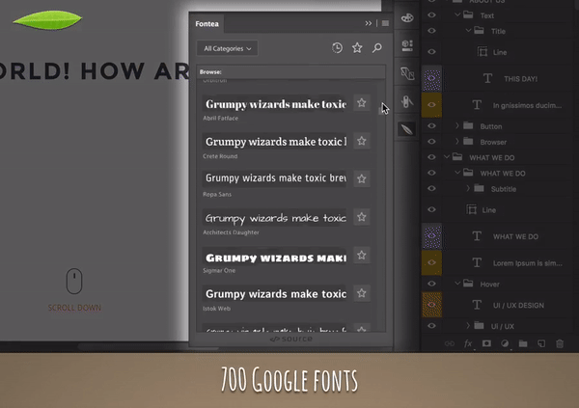Screen dimensions: 579x408
Task: Apply the Ropa Sans font preview
Action: point(275,178)
